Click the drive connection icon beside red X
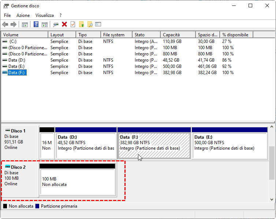Screen dimensions: 276x219 point(56,25)
